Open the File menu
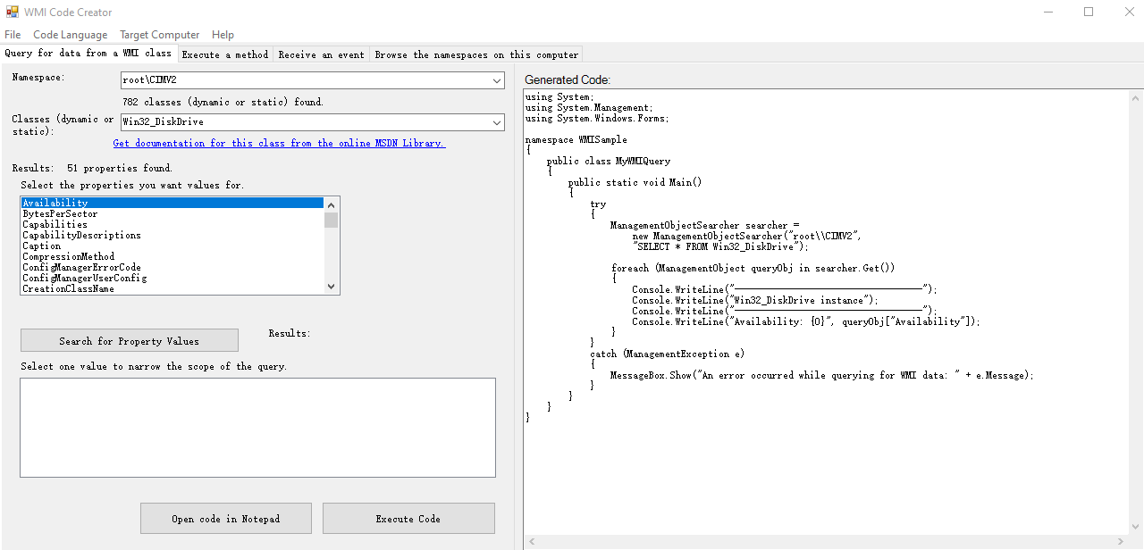The height and width of the screenshot is (550, 1144). point(13,35)
